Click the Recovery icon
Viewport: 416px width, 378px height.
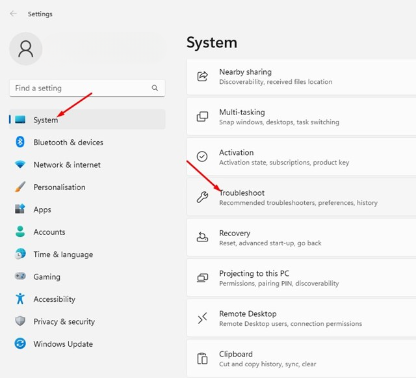[x=202, y=237]
